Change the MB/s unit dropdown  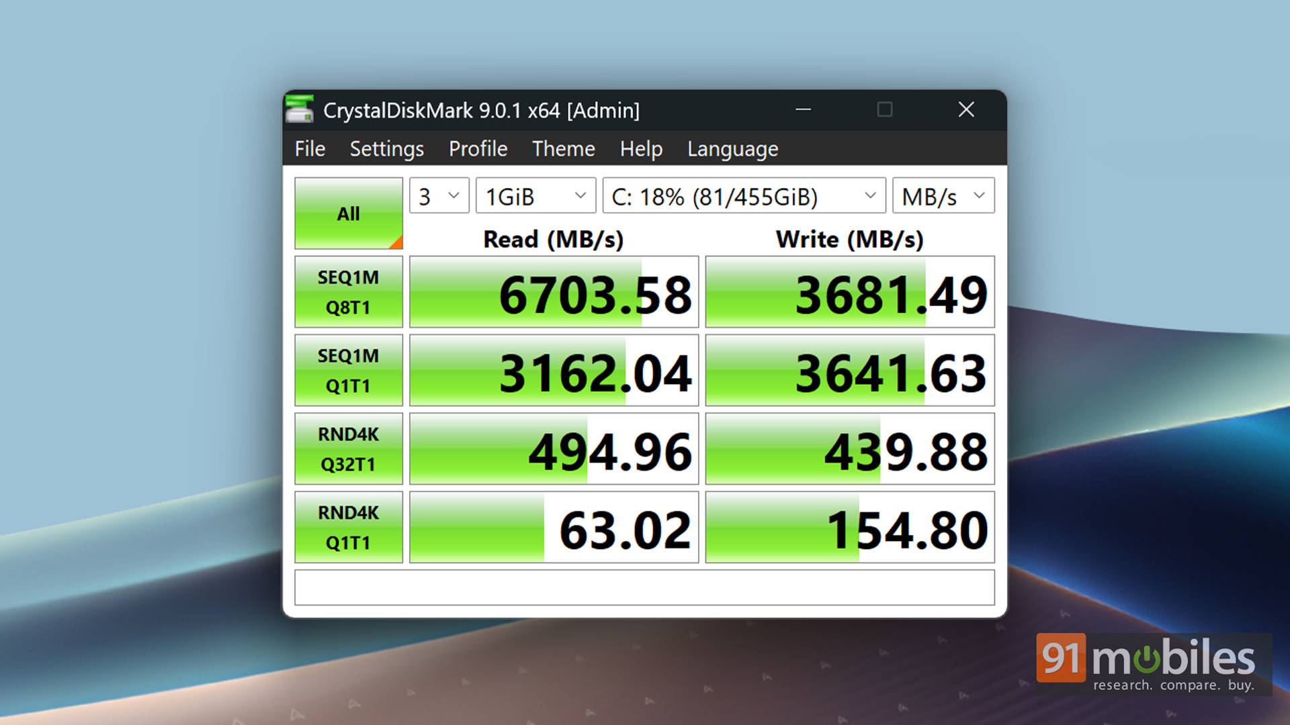tap(943, 196)
